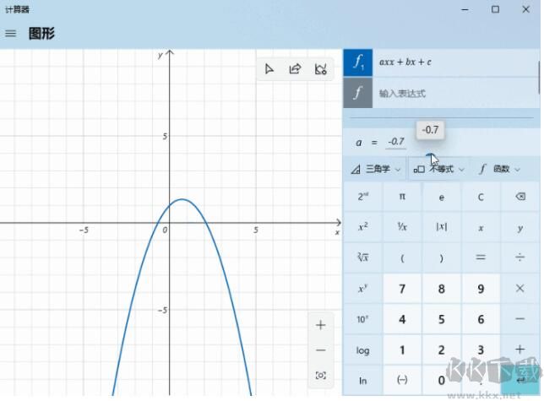Insert the equals sign key
This screenshot has height=401, width=544.
[x=481, y=257]
